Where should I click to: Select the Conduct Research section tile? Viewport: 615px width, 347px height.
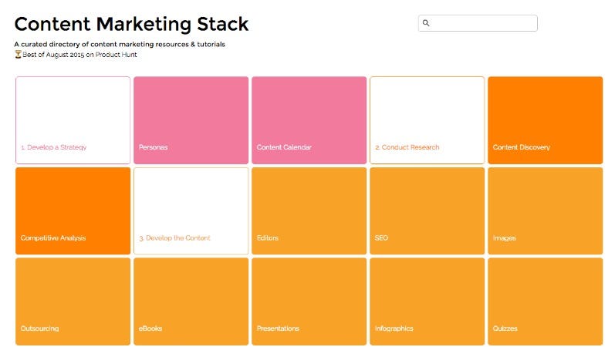click(x=427, y=120)
